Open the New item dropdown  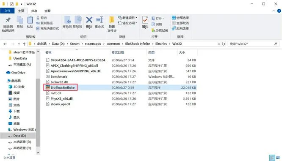point(127,18)
